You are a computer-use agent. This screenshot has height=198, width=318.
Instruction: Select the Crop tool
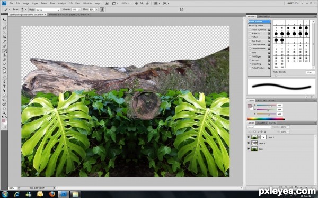[x=4, y=37]
